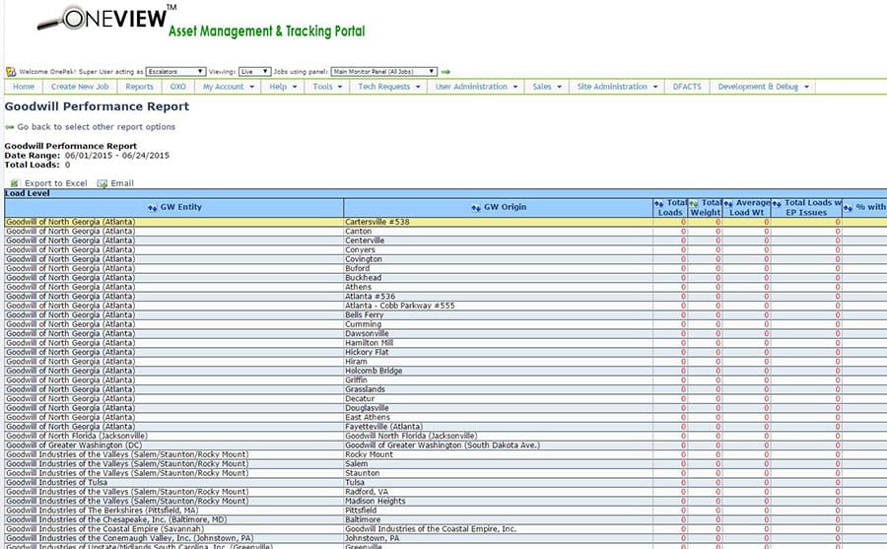The height and width of the screenshot is (549, 887).
Task: Expand the Sales menu
Action: coord(547,87)
